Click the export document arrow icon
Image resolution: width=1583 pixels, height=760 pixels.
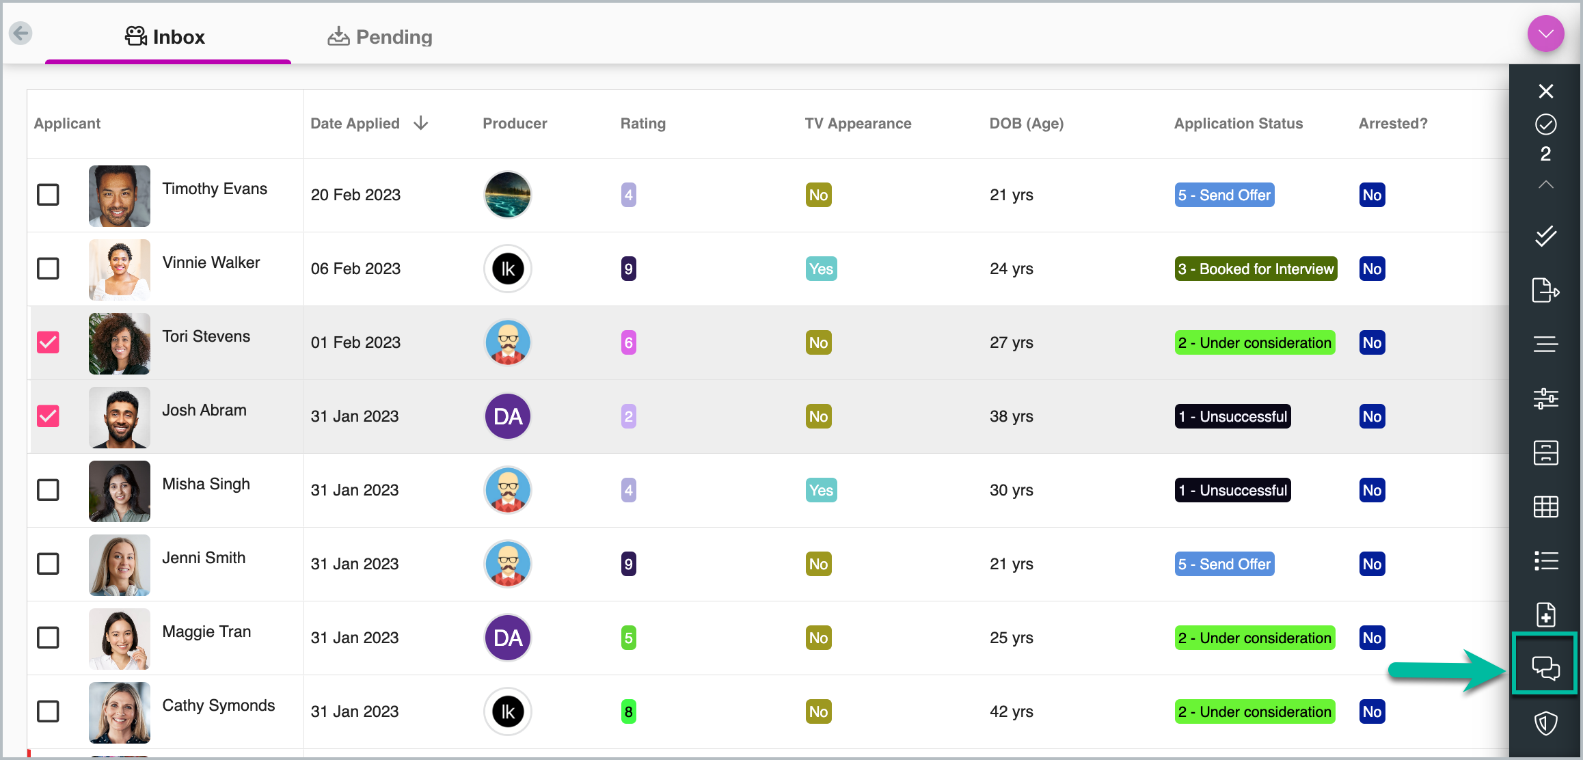[1545, 290]
